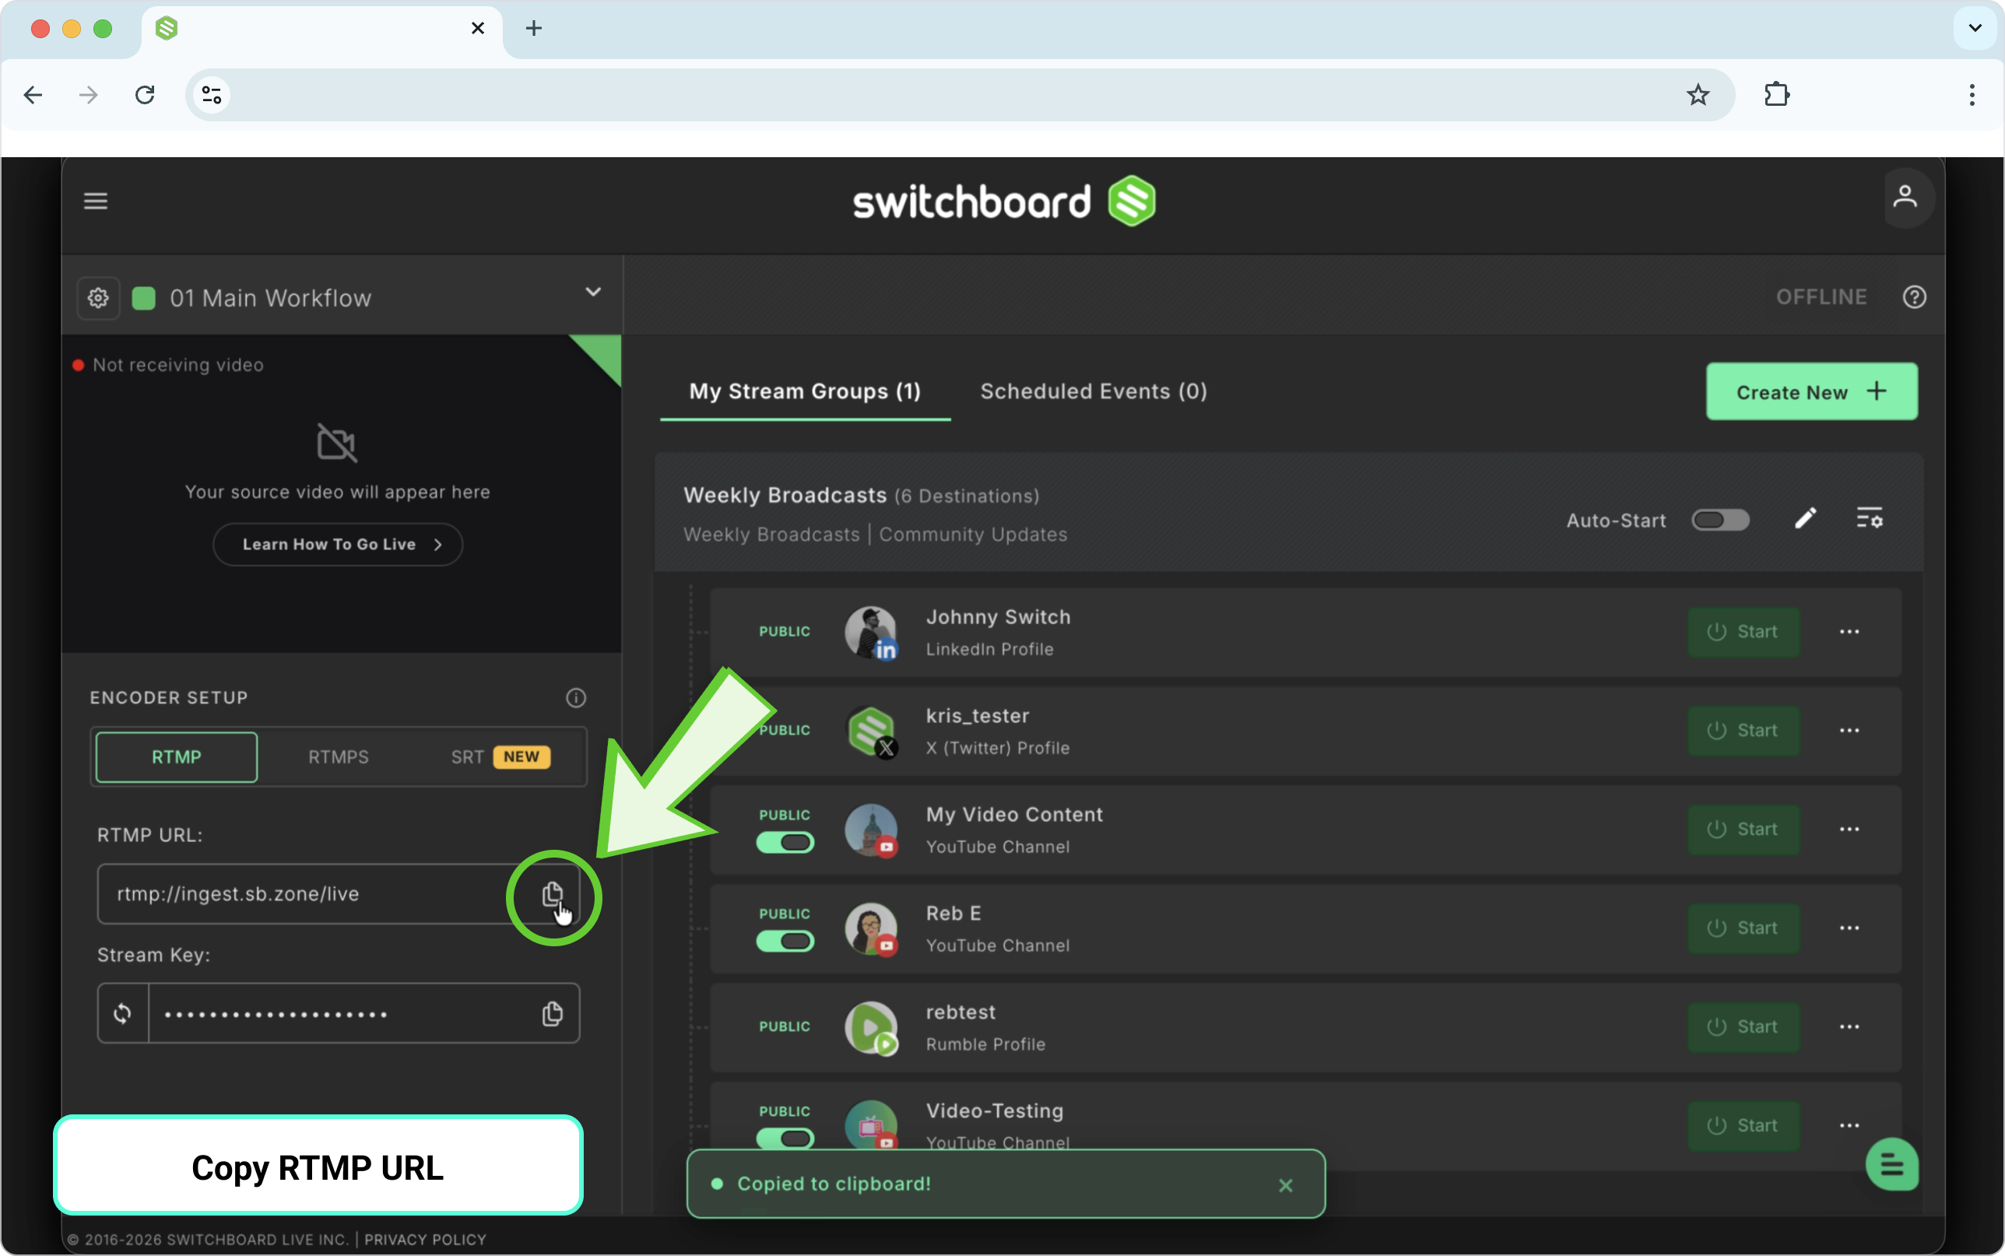Start the Video-Testing stream
This screenshot has height=1256, width=2005.
click(x=1743, y=1126)
